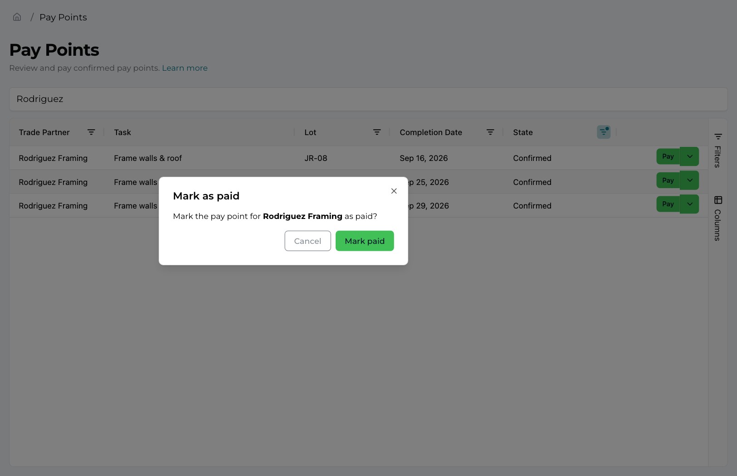Open the Columns side panel
This screenshot has height=476, width=737.
[718, 219]
